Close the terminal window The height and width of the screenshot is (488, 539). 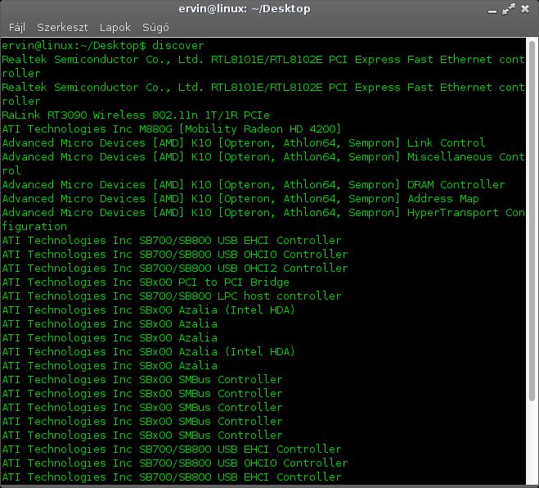click(525, 9)
